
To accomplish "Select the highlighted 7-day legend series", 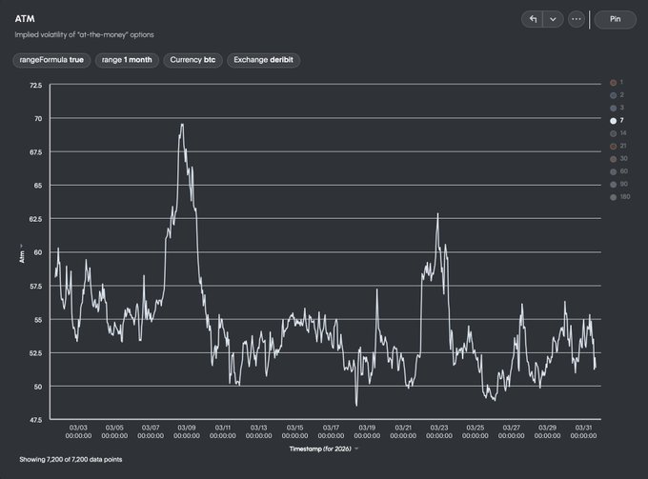I will 618,121.
